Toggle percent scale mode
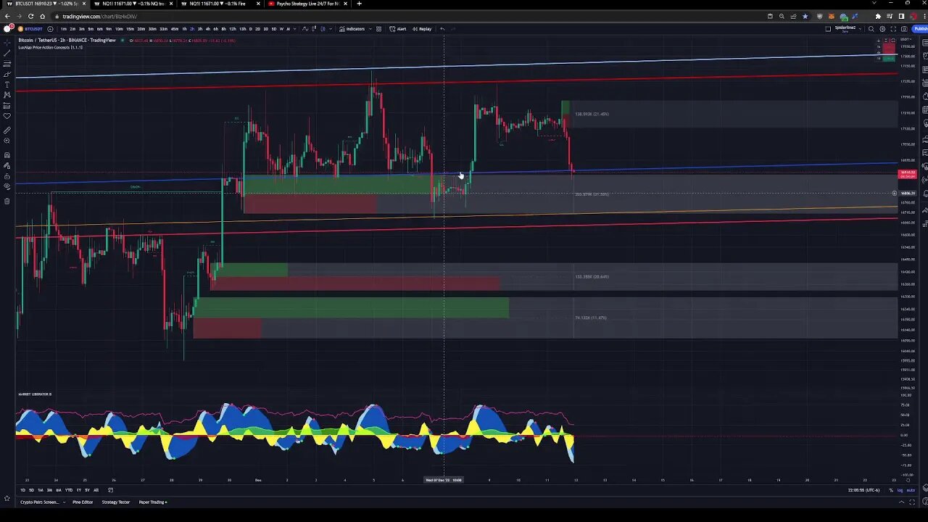The width and height of the screenshot is (928, 522). tap(891, 490)
